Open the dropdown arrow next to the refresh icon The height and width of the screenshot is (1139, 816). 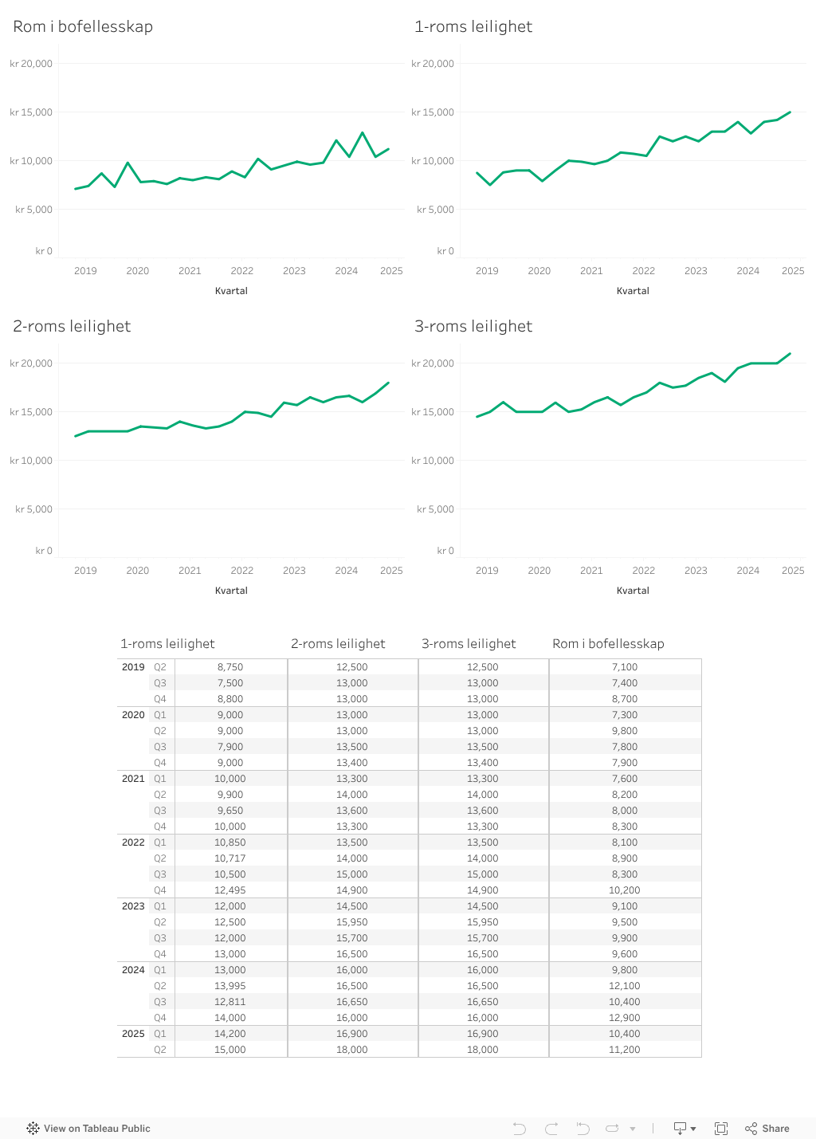pos(632,1129)
